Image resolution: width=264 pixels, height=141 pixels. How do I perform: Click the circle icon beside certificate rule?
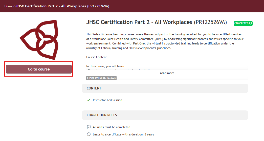(x=89, y=134)
